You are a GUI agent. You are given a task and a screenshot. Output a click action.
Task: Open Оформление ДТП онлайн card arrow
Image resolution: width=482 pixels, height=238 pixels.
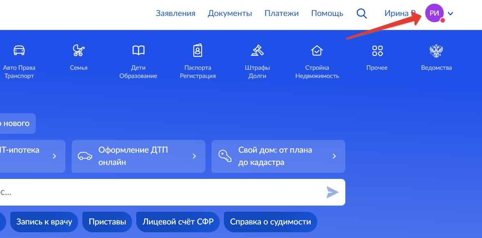click(x=194, y=156)
